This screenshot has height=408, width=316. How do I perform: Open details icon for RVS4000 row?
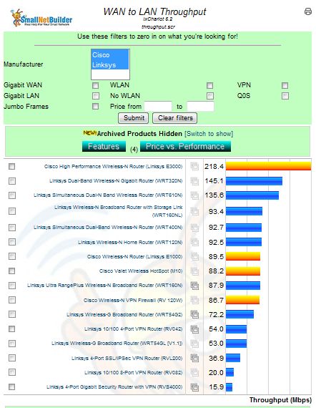pos(194,387)
